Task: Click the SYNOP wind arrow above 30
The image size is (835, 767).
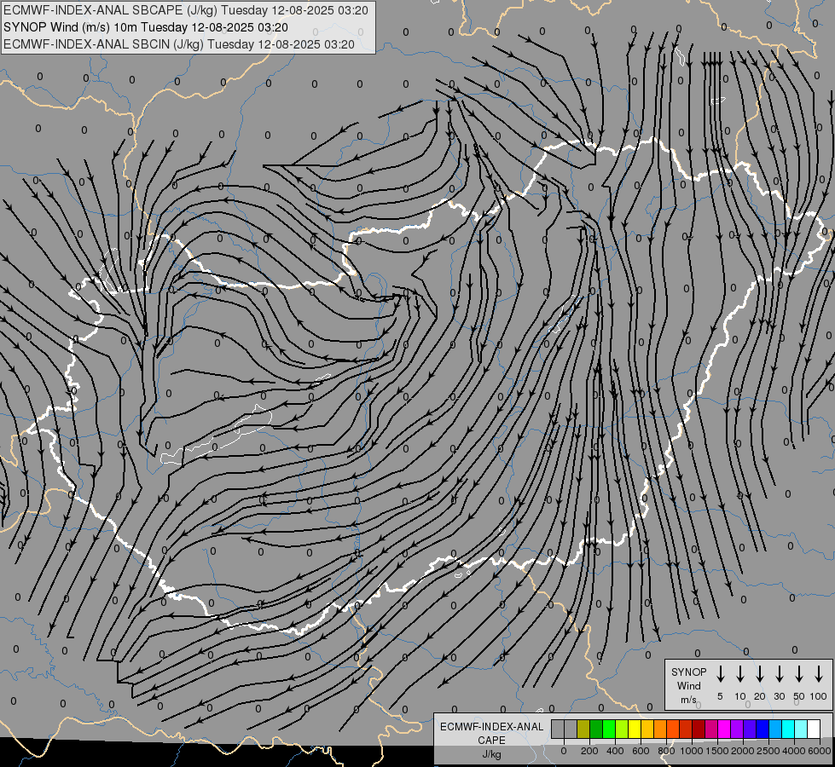Action: coord(780,673)
